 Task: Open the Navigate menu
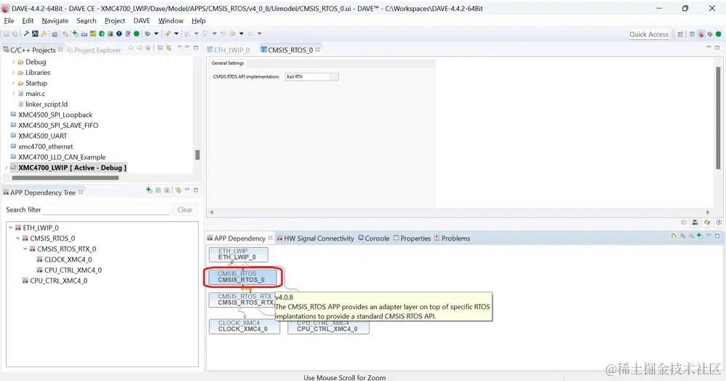pos(55,21)
